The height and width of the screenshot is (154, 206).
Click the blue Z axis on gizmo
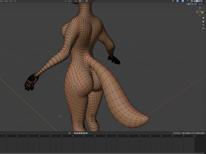(200, 8)
